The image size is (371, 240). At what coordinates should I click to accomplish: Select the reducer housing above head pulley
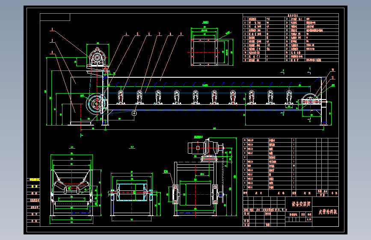[97, 57]
